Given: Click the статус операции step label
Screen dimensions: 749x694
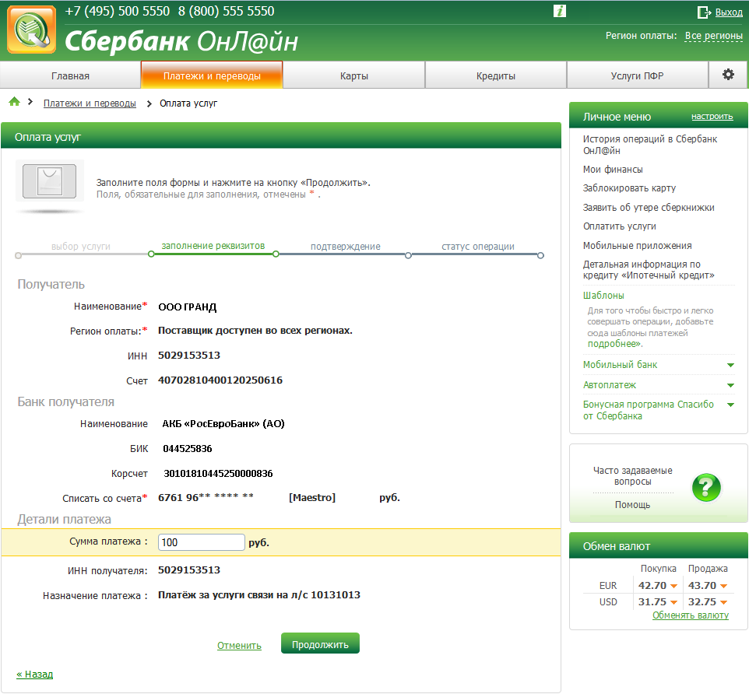Looking at the screenshot, I should [x=478, y=247].
